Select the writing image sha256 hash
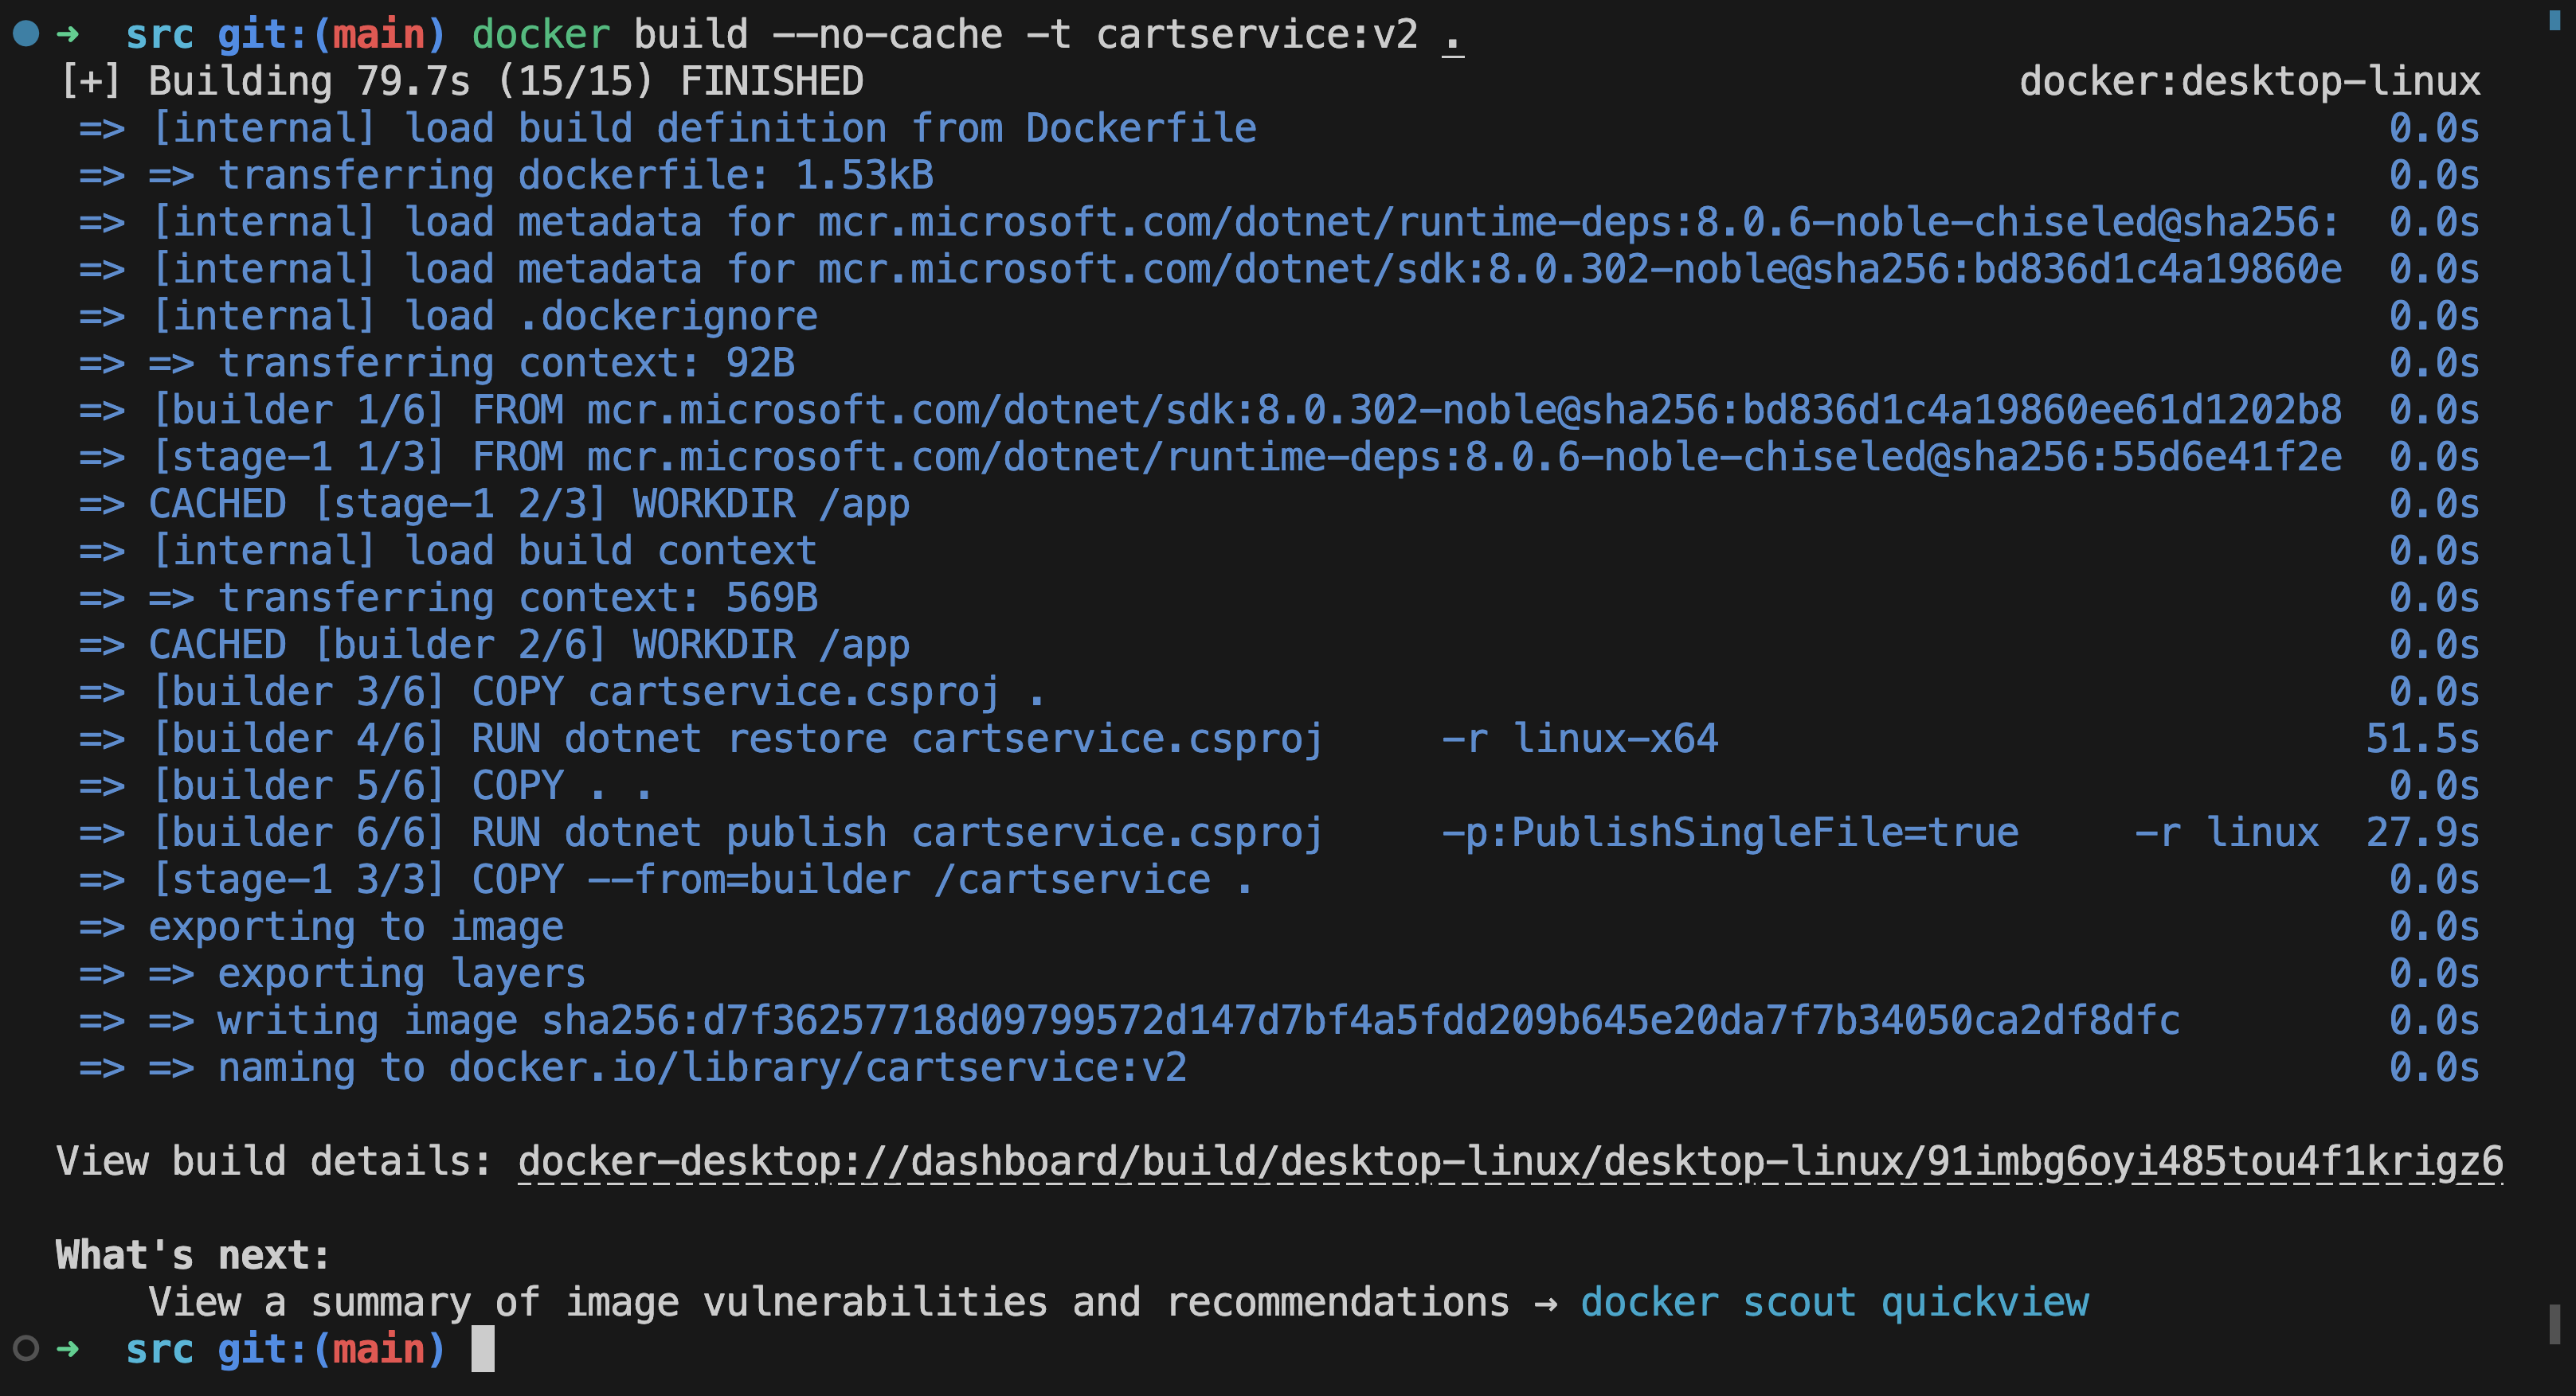The image size is (2576, 1396). point(1360,1020)
